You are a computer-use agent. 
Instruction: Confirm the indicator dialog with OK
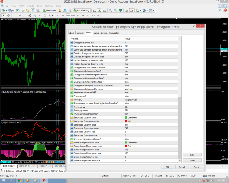[x=167, y=167]
